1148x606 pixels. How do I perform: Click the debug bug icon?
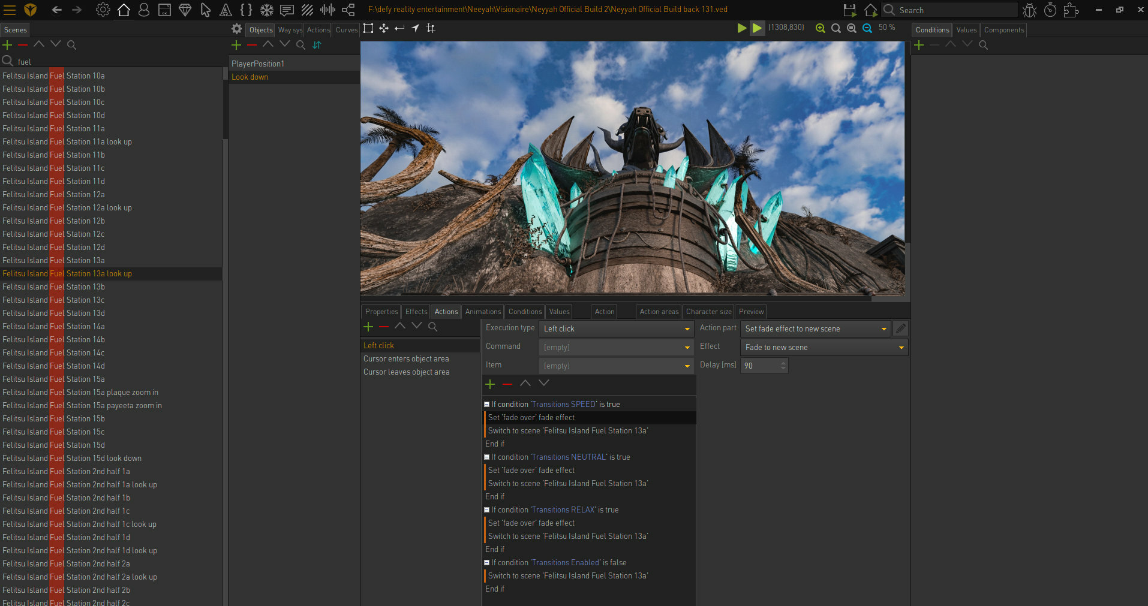pyautogui.click(x=1029, y=10)
